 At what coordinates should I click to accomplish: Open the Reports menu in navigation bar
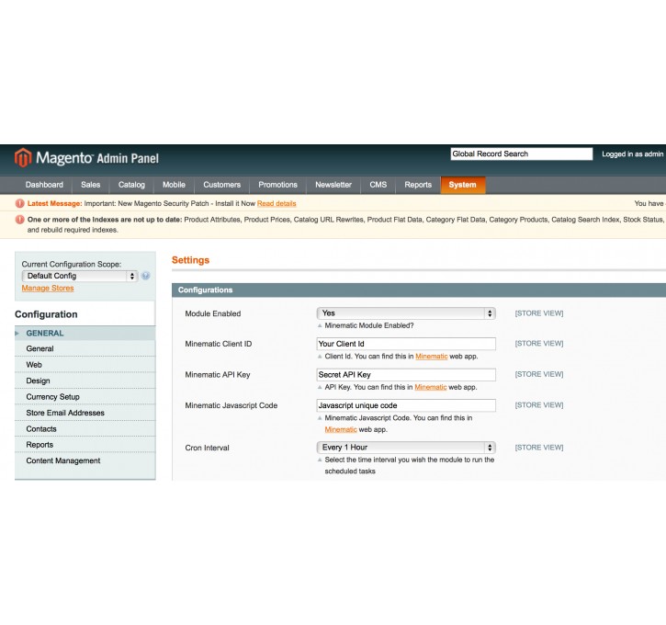click(x=418, y=185)
